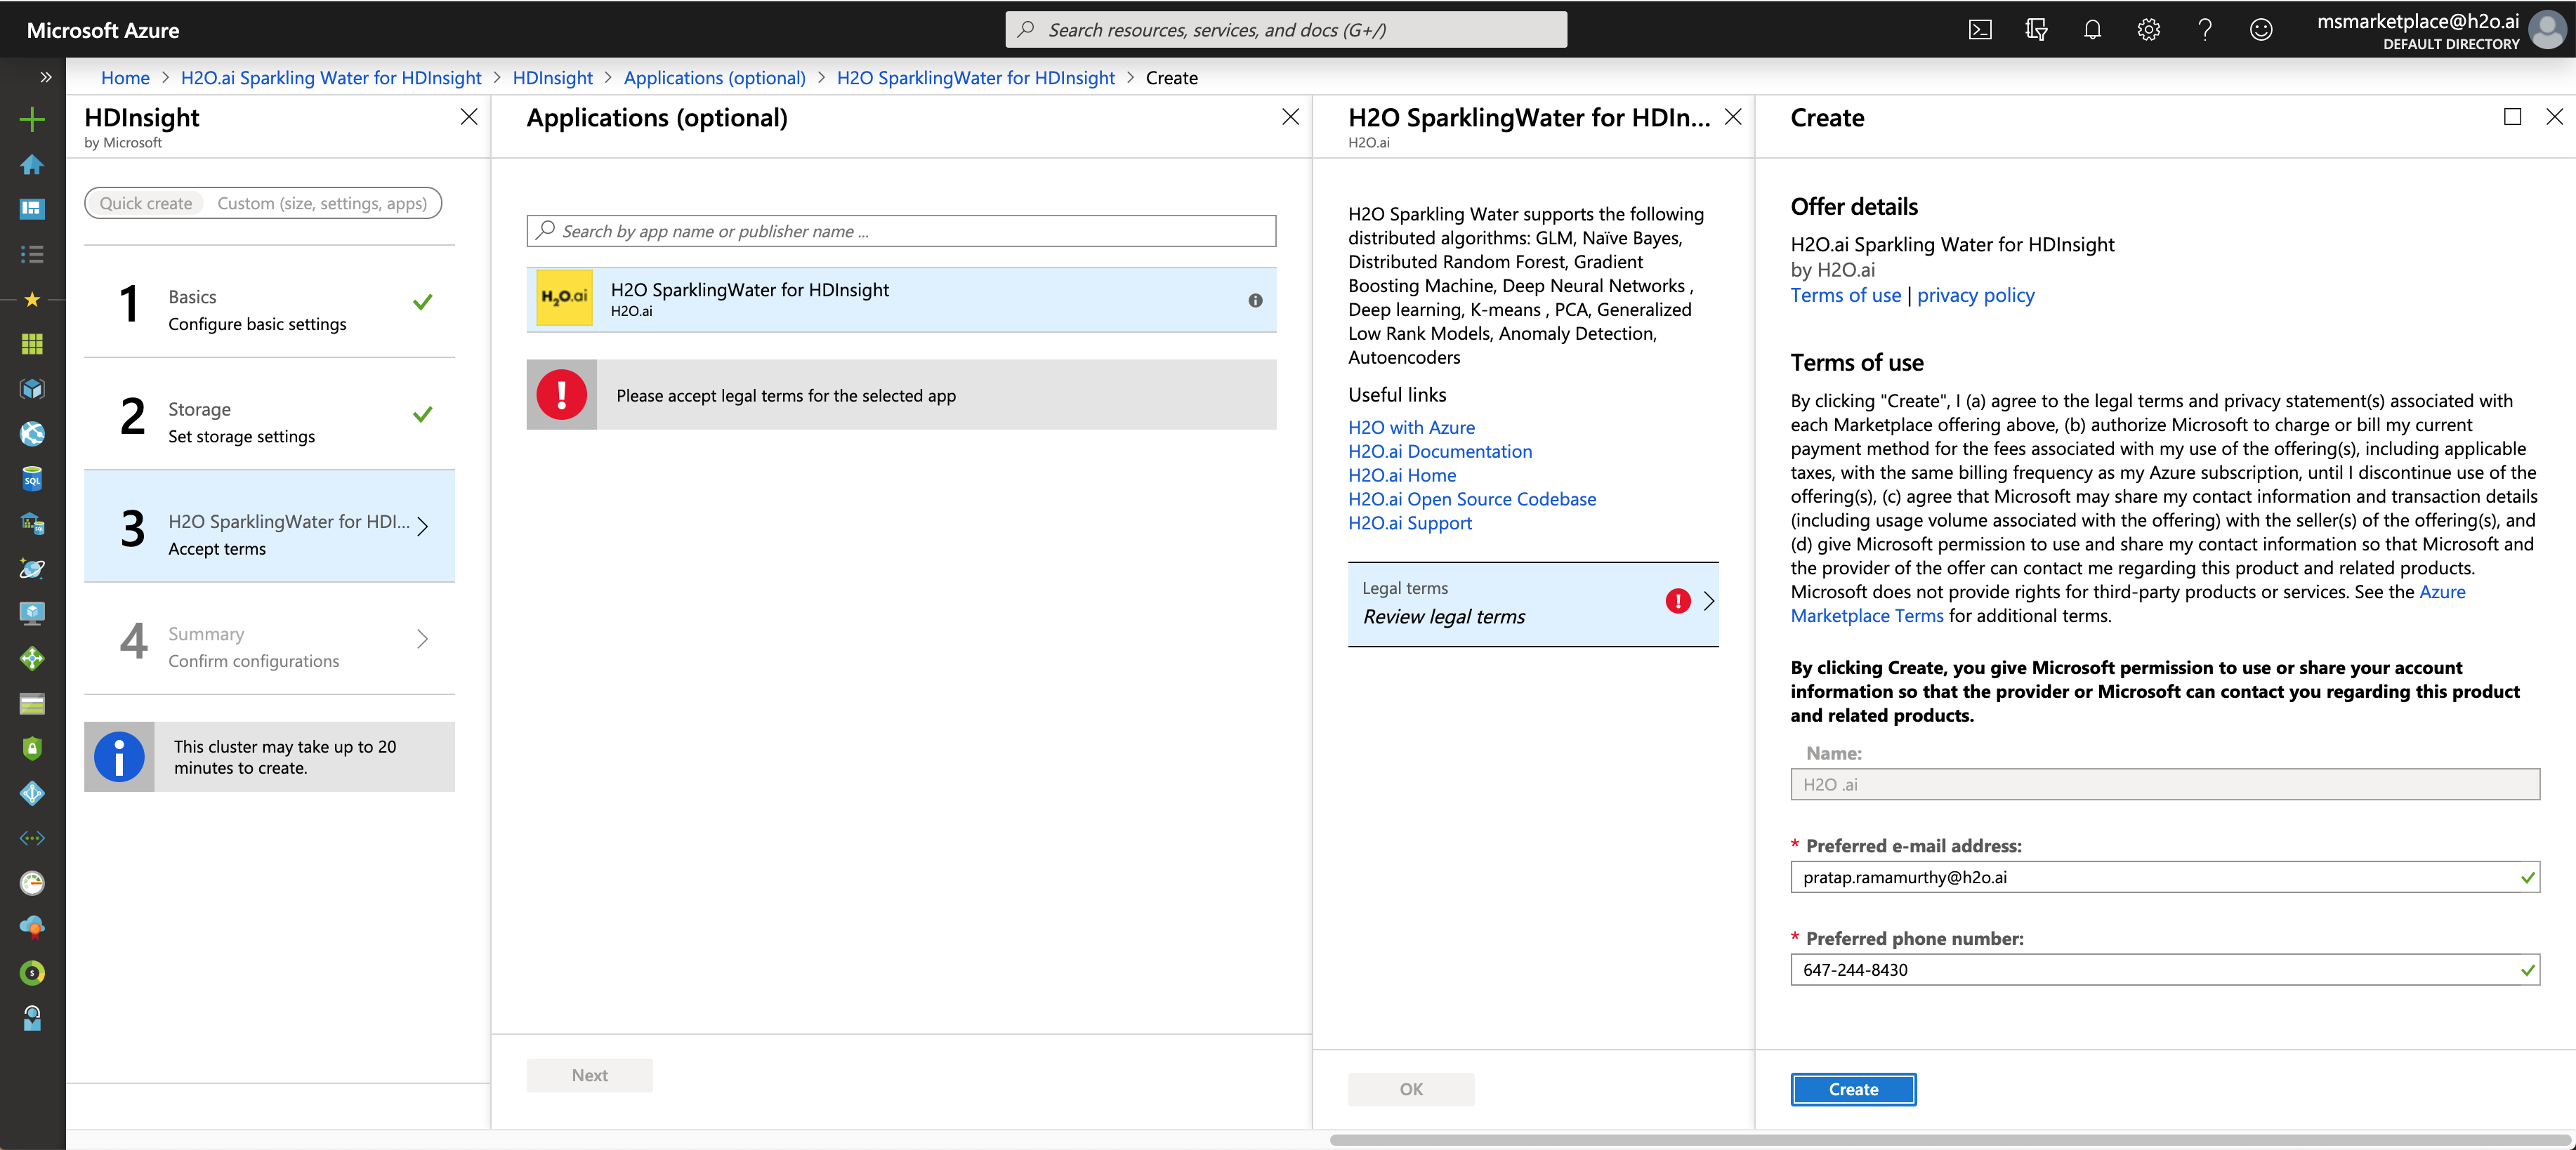This screenshot has height=1150, width=2576.
Task: Go to step 1 Basics settings
Action: pos(270,310)
